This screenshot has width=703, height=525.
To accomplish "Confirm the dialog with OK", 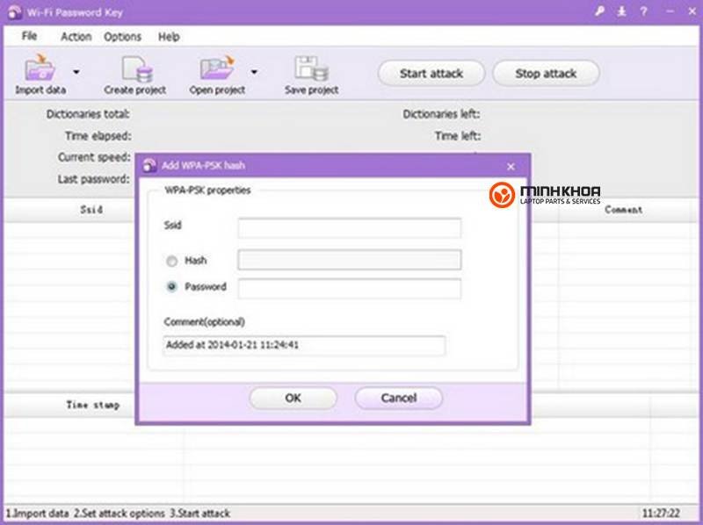I will coord(293,398).
